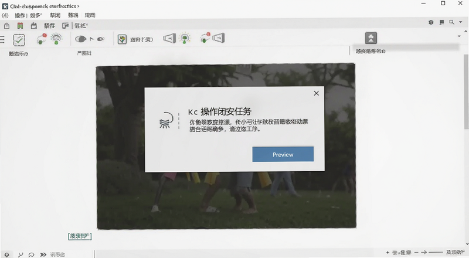This screenshot has height=258, width=469.
Task: Click the gray upload badge icon
Action: click(x=371, y=38)
